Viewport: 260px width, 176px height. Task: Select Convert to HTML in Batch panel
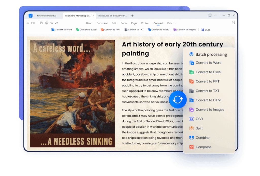click(206, 100)
